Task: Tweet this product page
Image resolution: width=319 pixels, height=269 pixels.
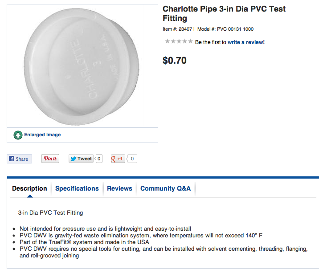Action: (x=81, y=159)
